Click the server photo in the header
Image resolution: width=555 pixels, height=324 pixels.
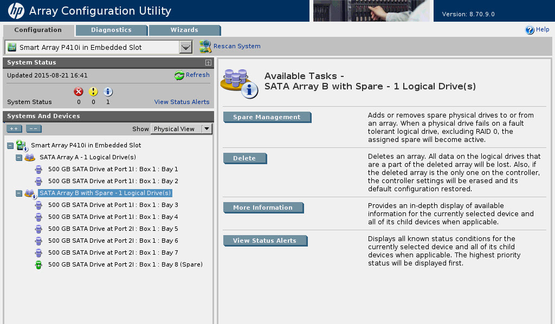371,11
